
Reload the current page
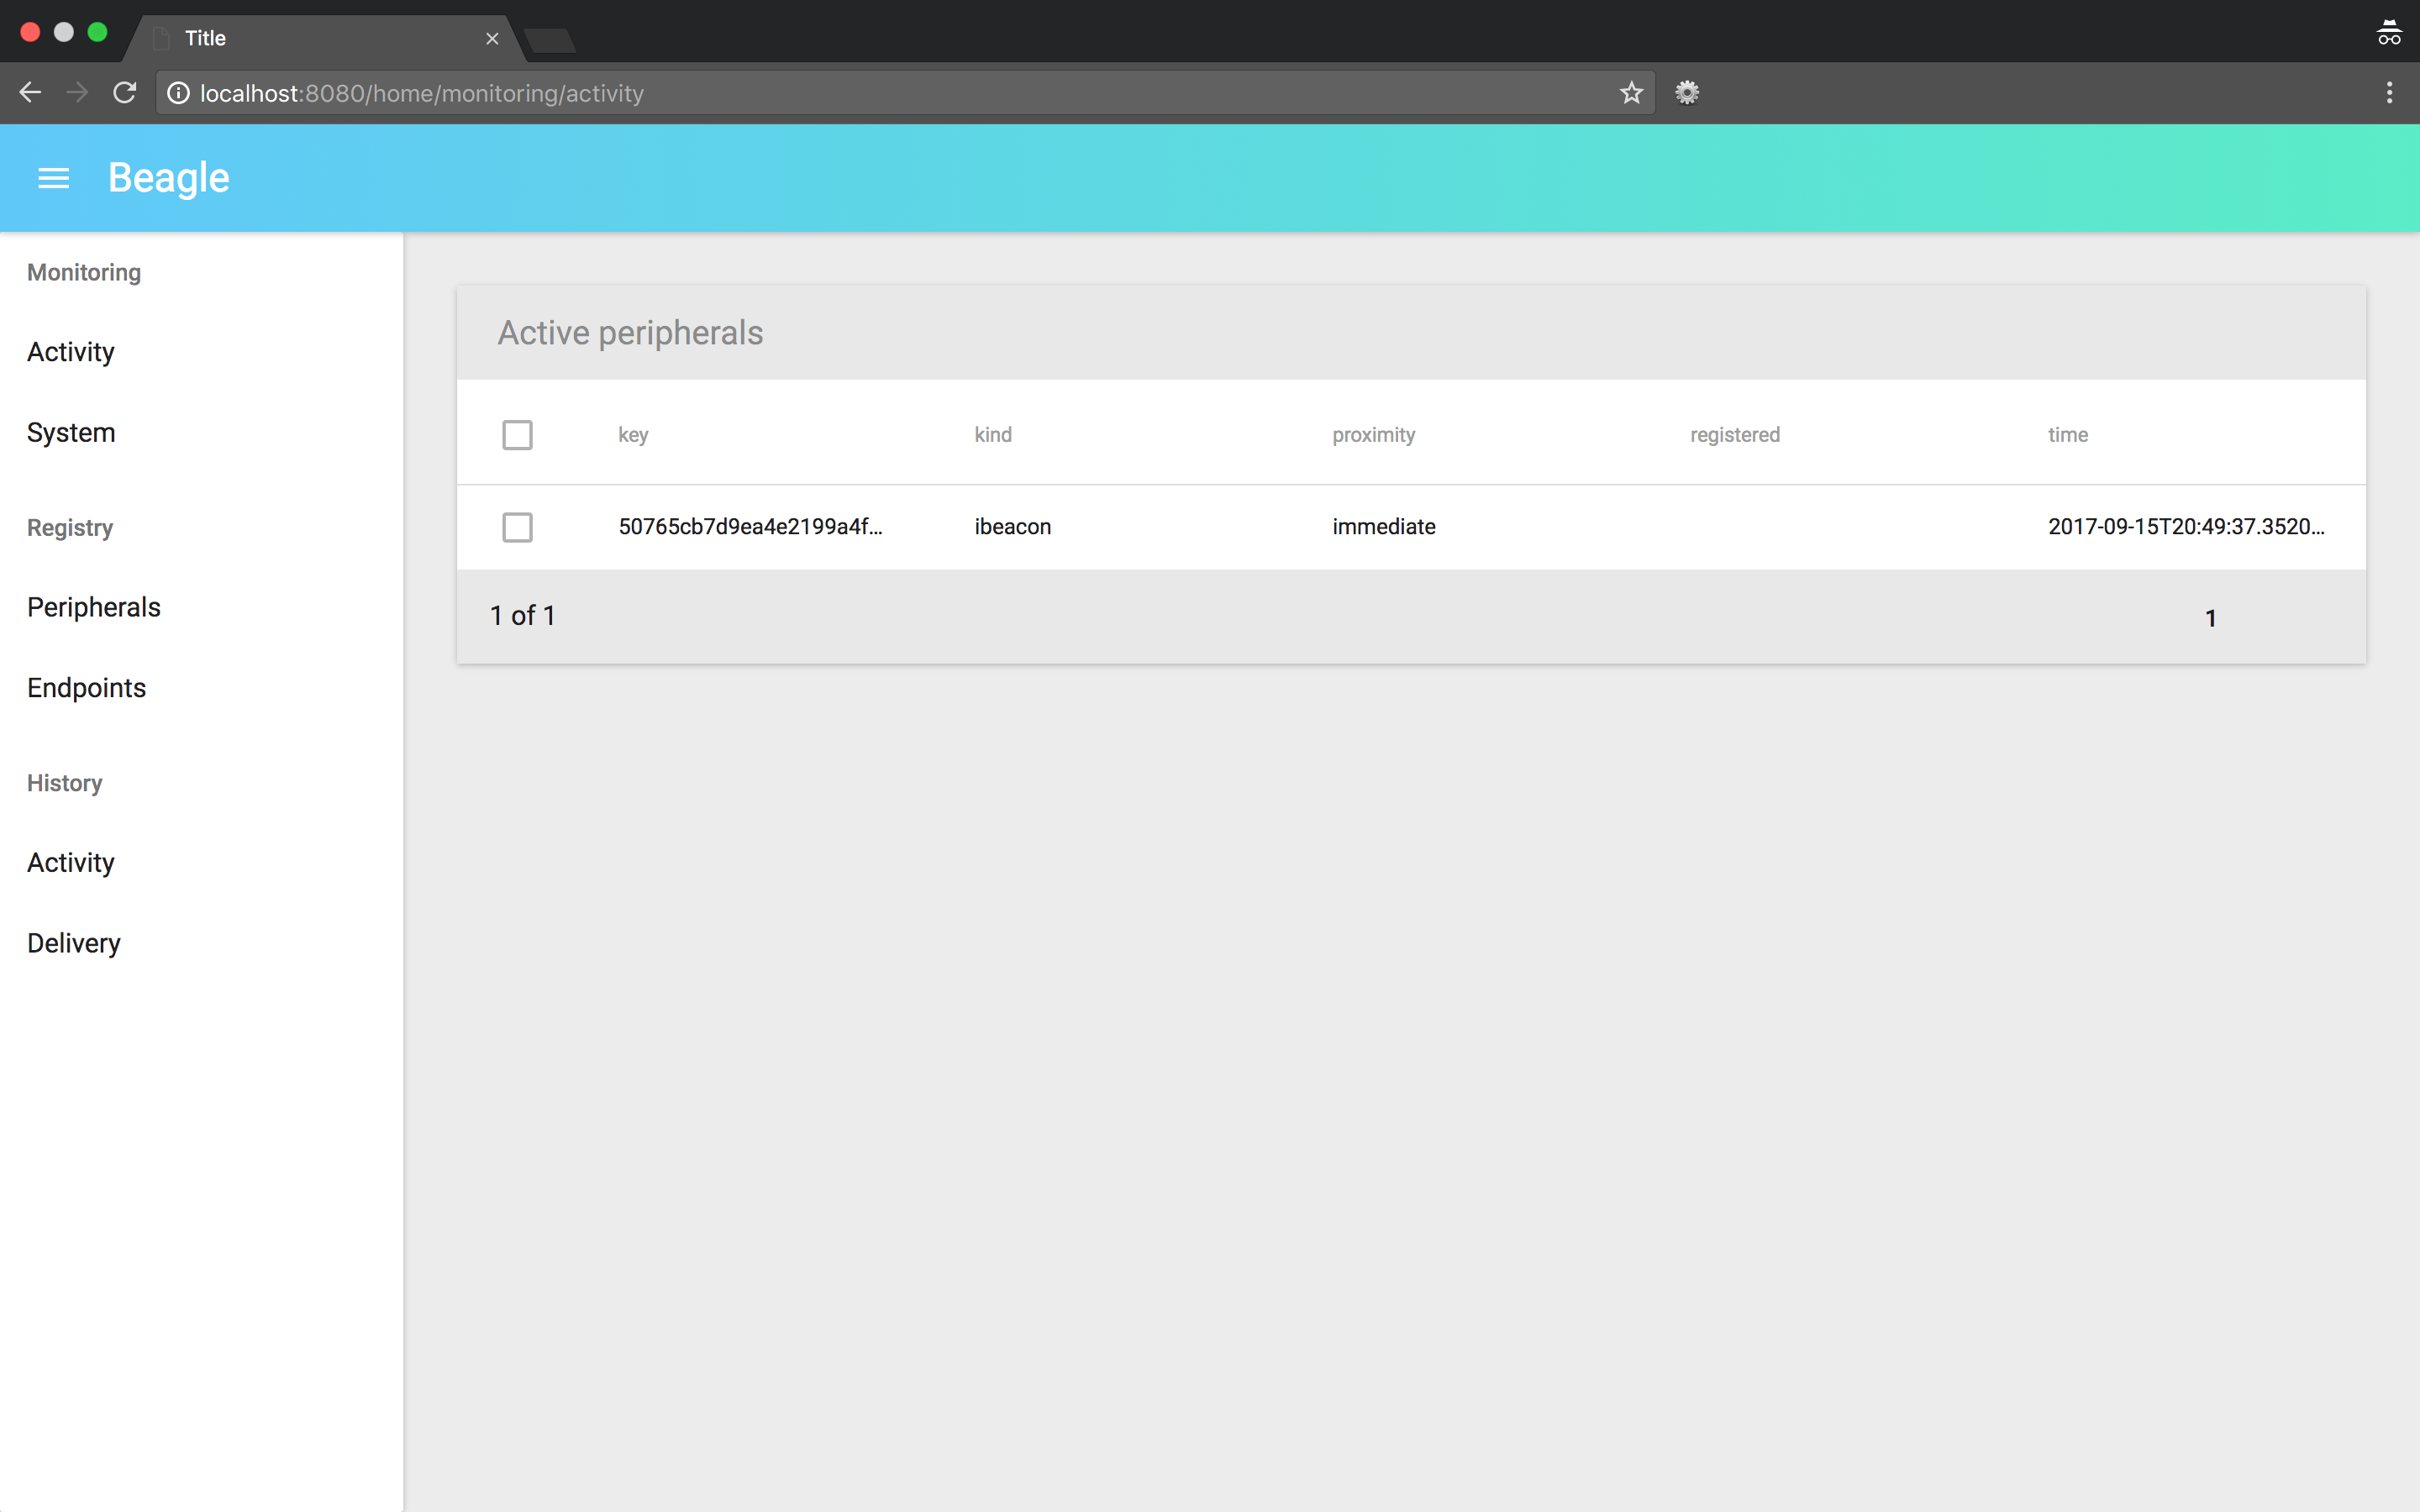coord(124,93)
